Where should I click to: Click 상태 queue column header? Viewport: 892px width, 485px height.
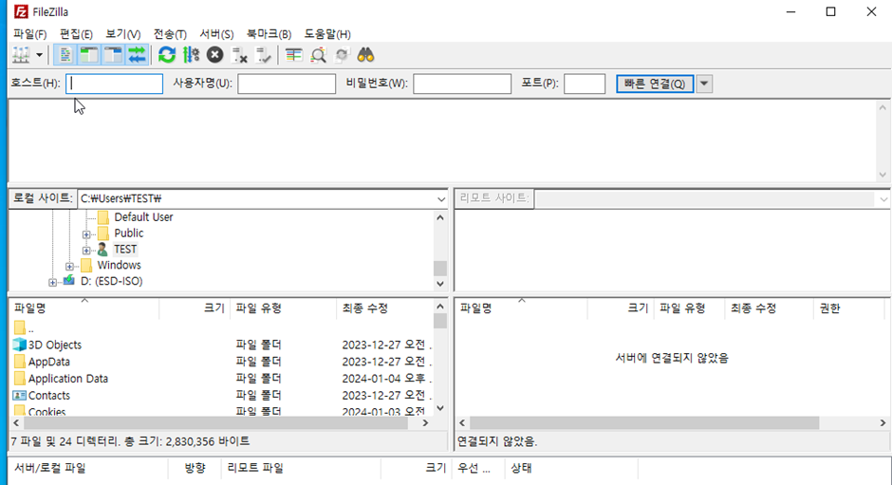point(571,468)
